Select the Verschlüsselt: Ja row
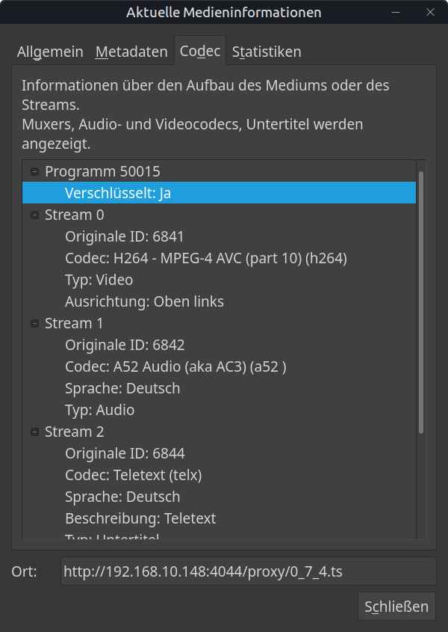This screenshot has height=632, width=448. pos(118,193)
